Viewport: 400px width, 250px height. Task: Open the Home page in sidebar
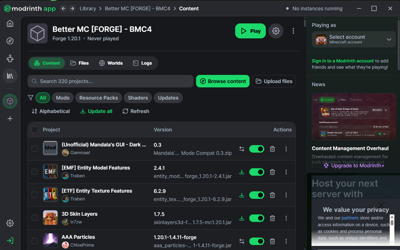coord(10,24)
